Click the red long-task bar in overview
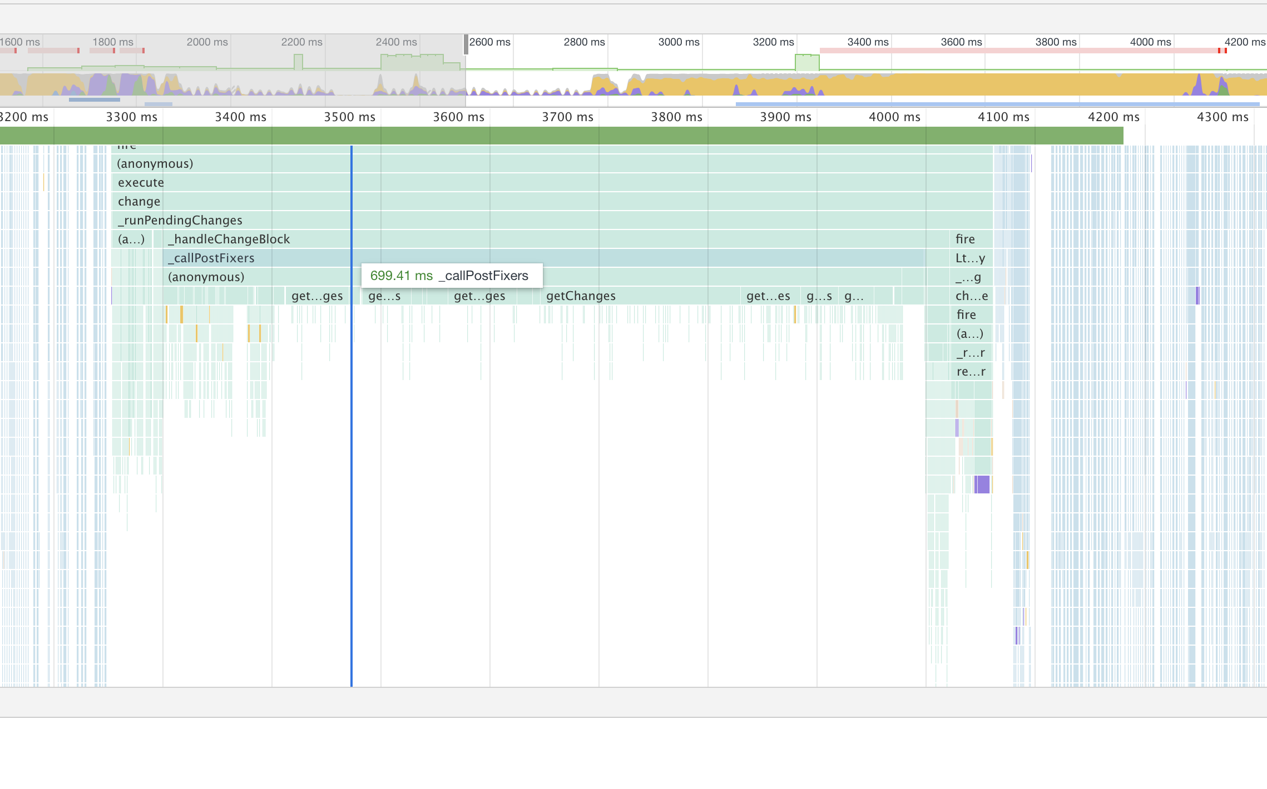The height and width of the screenshot is (789, 1267). pos(1022,51)
